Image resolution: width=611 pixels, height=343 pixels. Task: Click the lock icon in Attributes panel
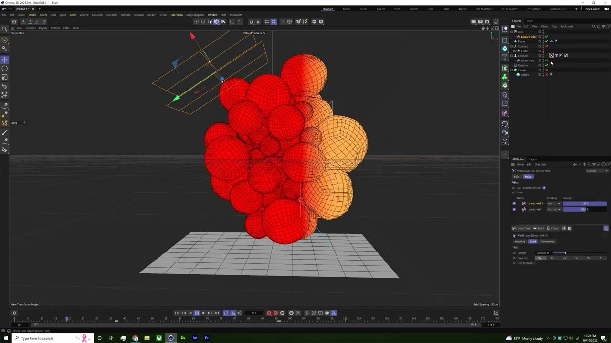(x=599, y=164)
